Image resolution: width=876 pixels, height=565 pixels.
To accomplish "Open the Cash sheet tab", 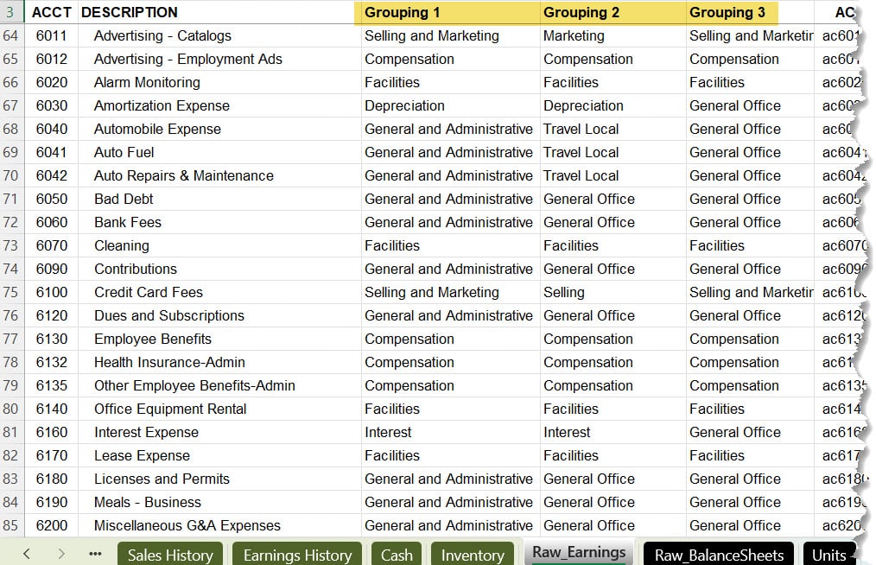I will (397, 555).
